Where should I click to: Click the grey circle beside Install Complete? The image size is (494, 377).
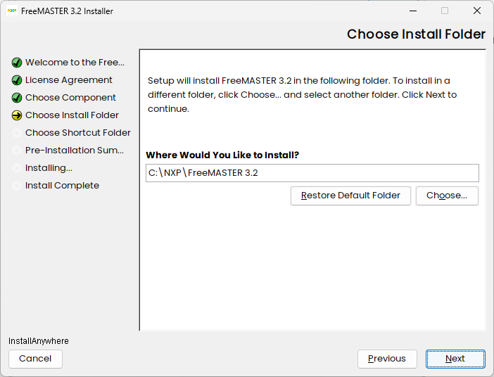(17, 186)
